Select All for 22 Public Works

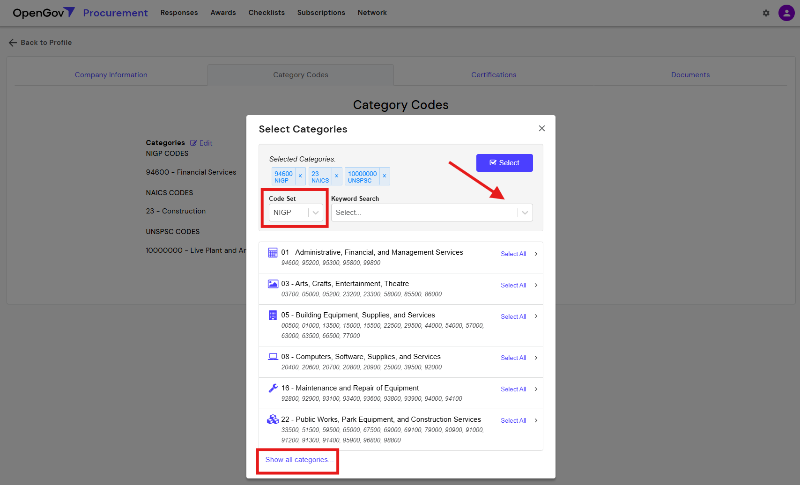pos(513,420)
